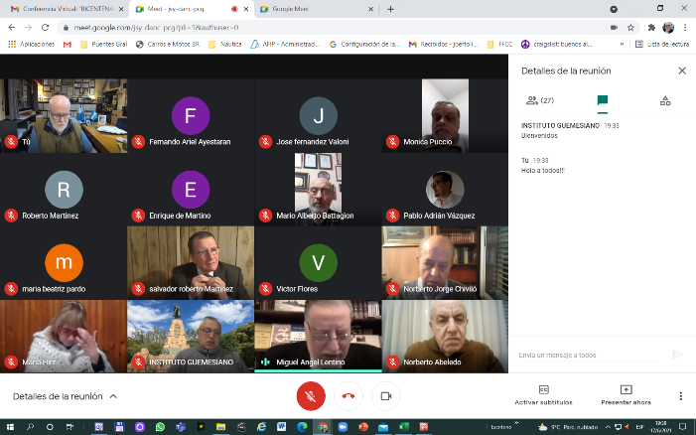
Task: Click Victor Flores green avatar
Action: tap(318, 262)
